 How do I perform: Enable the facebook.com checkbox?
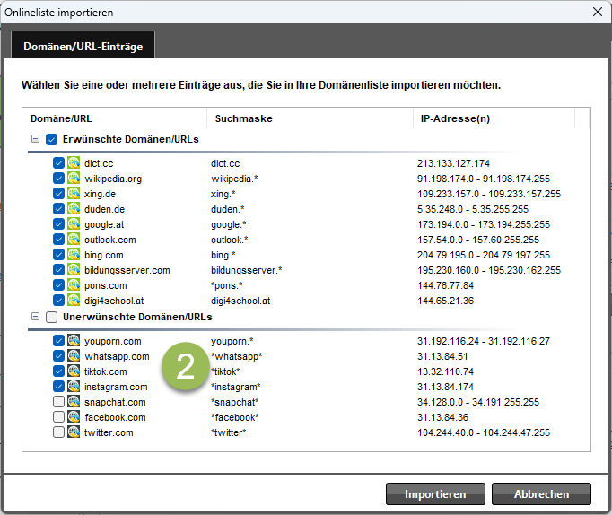[58, 416]
